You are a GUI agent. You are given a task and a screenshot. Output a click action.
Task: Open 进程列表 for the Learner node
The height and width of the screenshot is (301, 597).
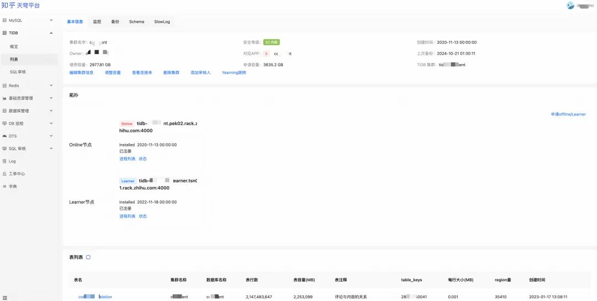(127, 216)
